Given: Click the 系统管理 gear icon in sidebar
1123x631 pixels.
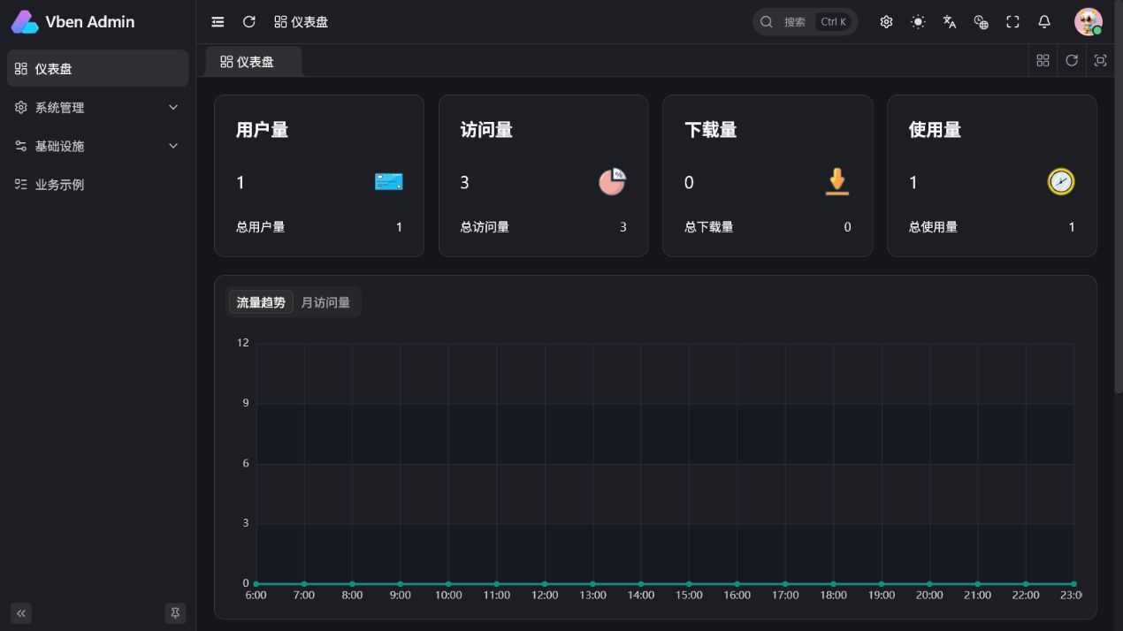Looking at the screenshot, I should point(21,108).
